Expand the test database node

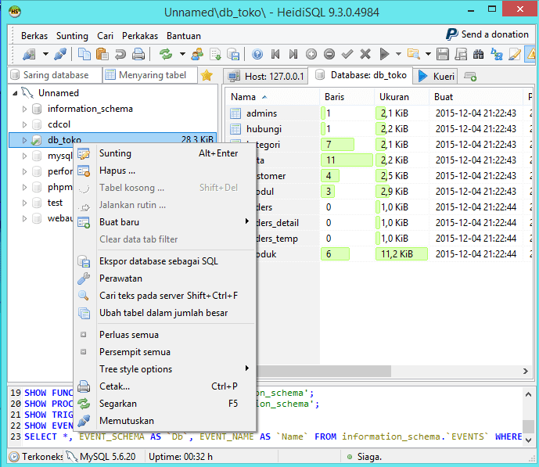tap(24, 203)
